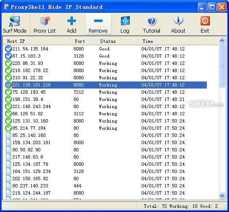Viewport: 229px width, 212px height.
Task: Sort by the Port column header
Action: pyautogui.click(x=84, y=41)
